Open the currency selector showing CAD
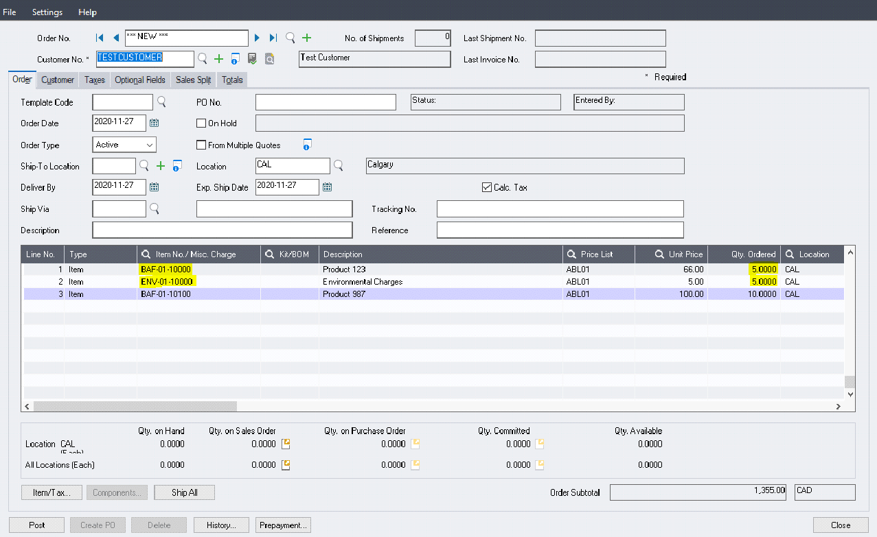This screenshot has height=537, width=877. click(824, 492)
